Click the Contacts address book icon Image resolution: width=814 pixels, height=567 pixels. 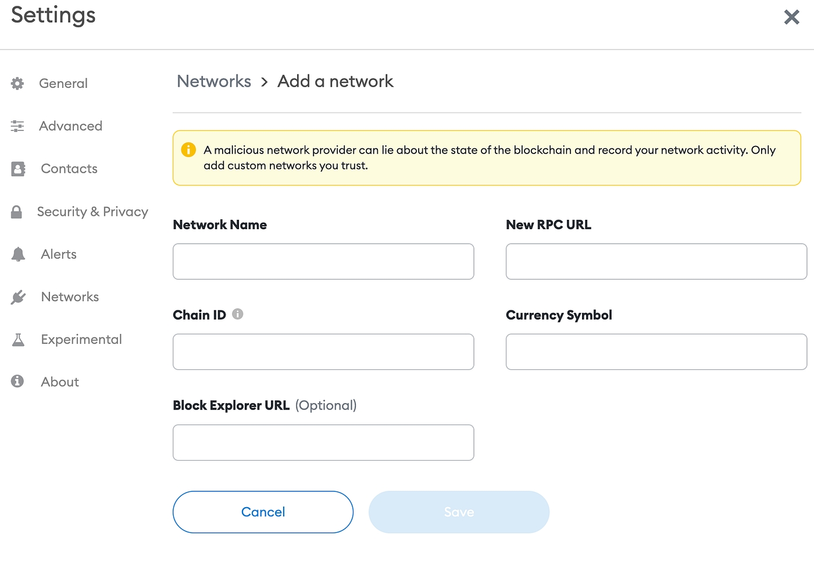point(18,169)
